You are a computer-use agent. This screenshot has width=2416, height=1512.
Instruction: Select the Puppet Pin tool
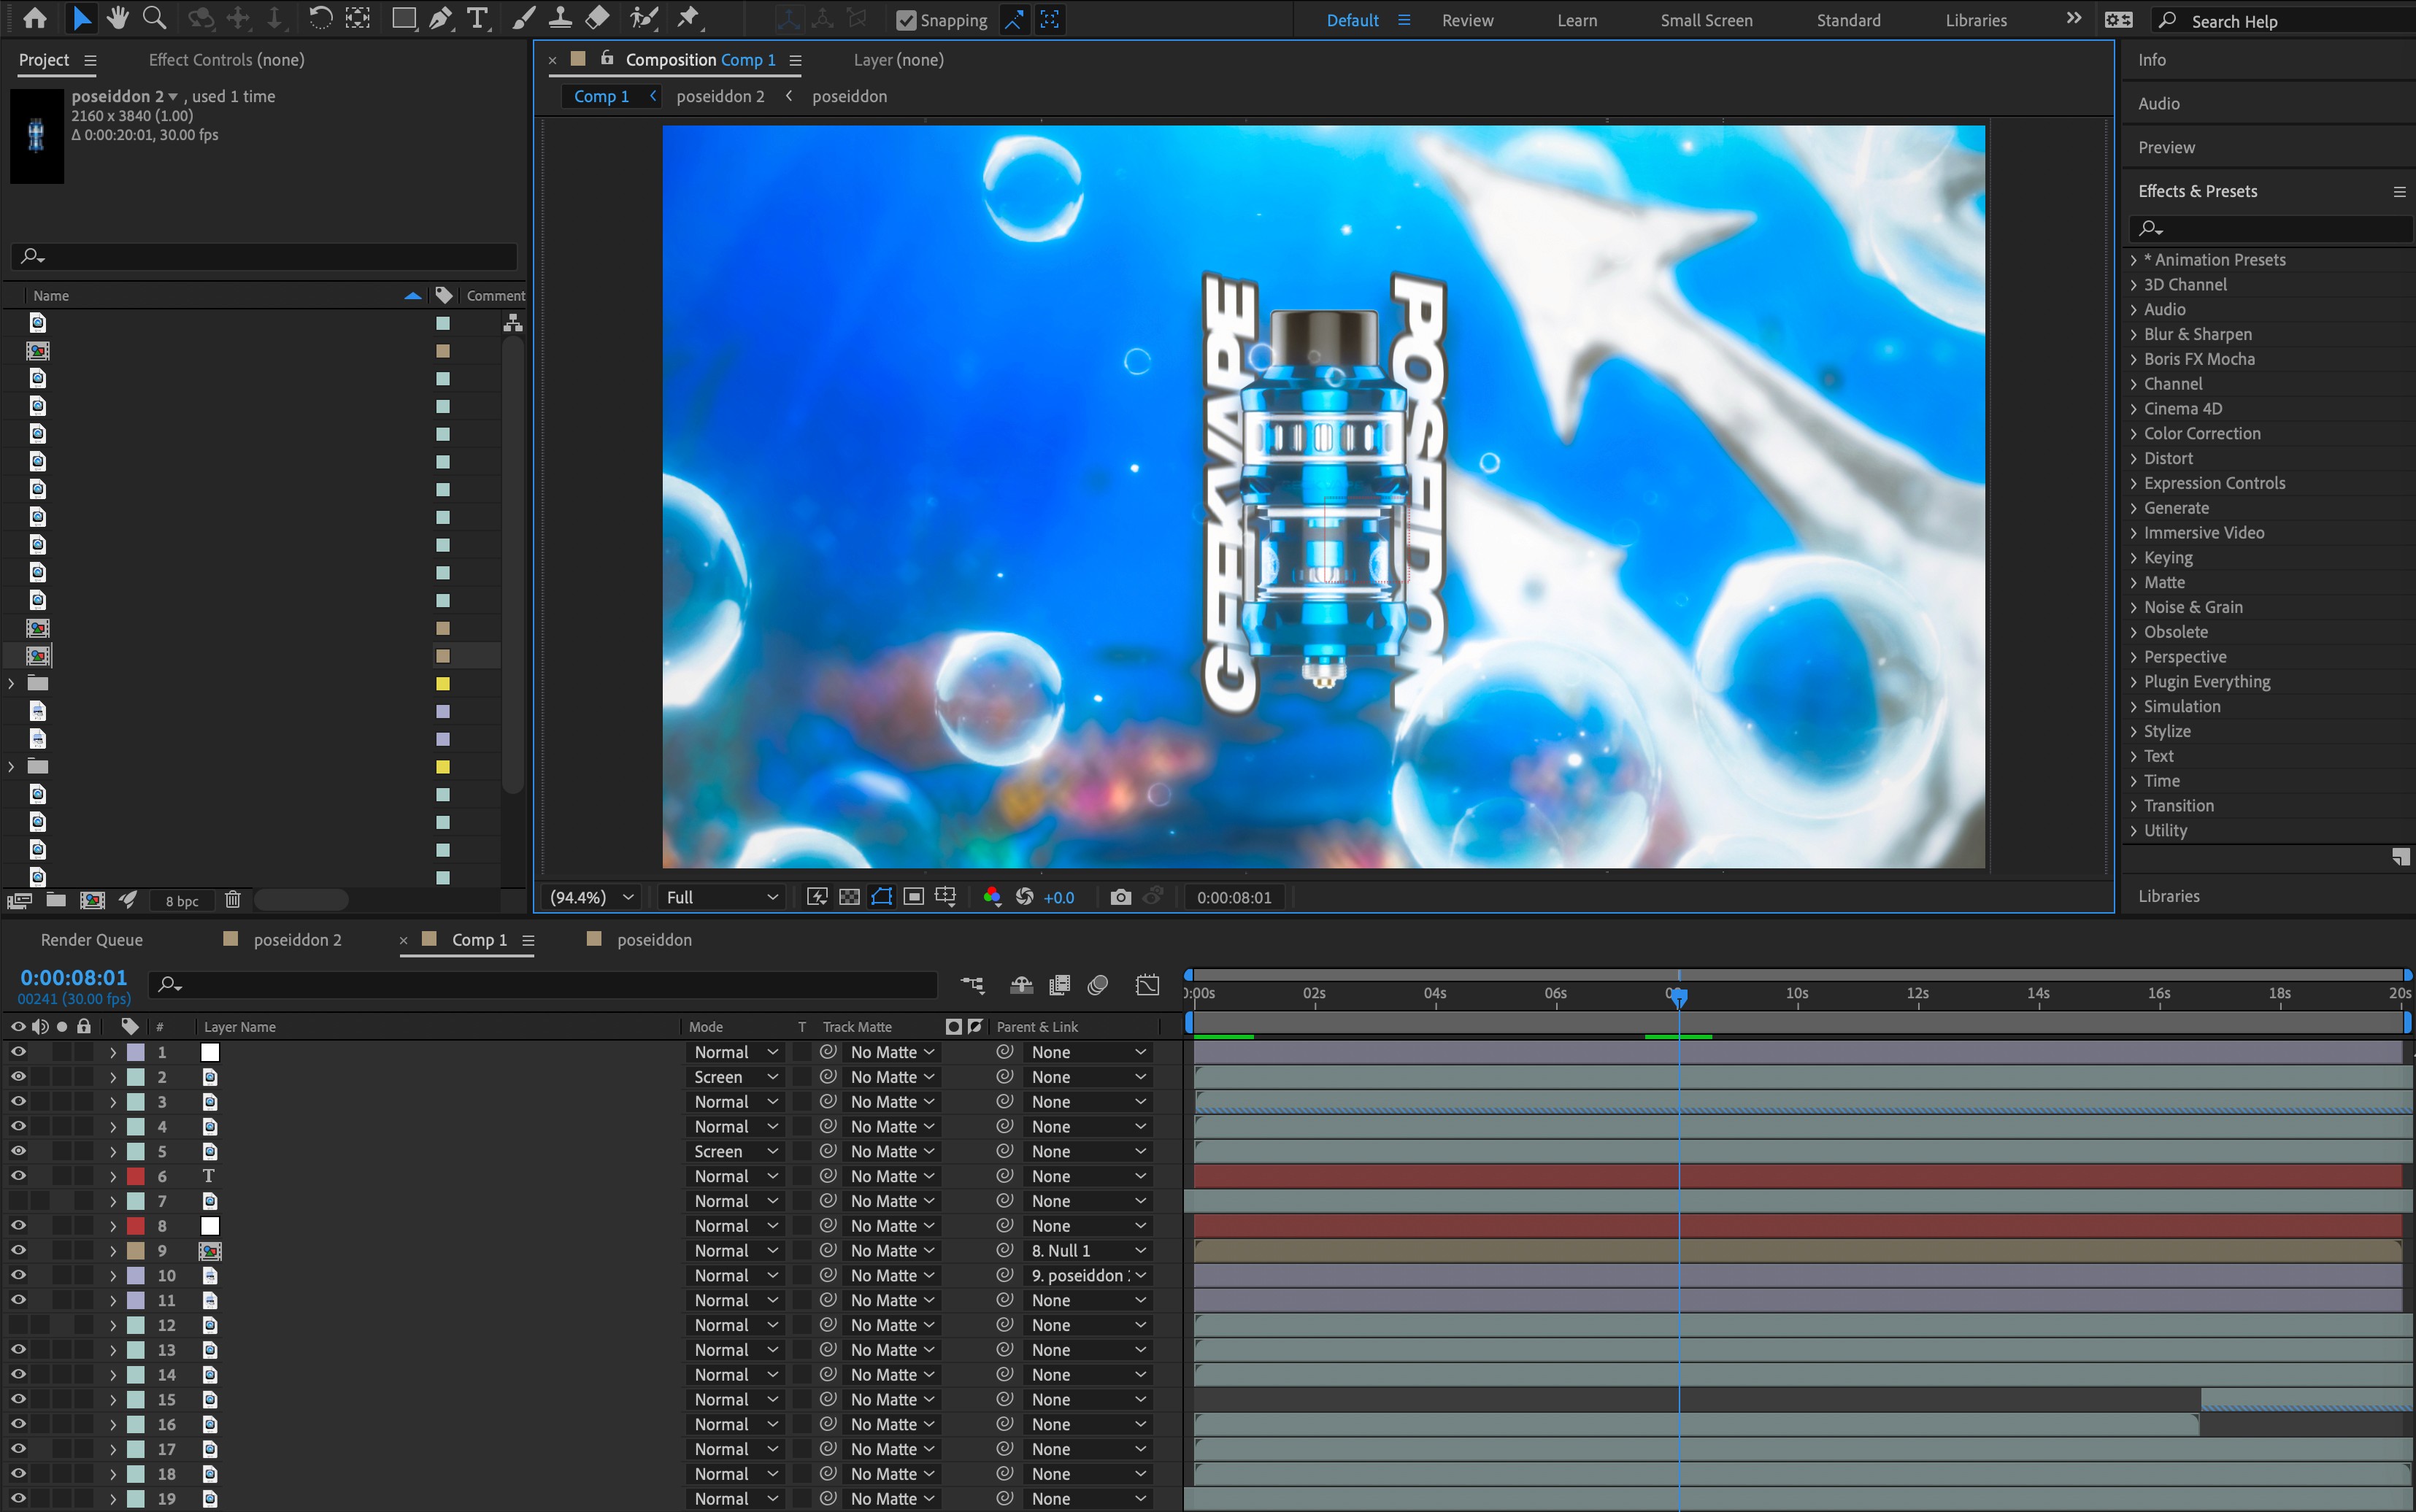(688, 18)
